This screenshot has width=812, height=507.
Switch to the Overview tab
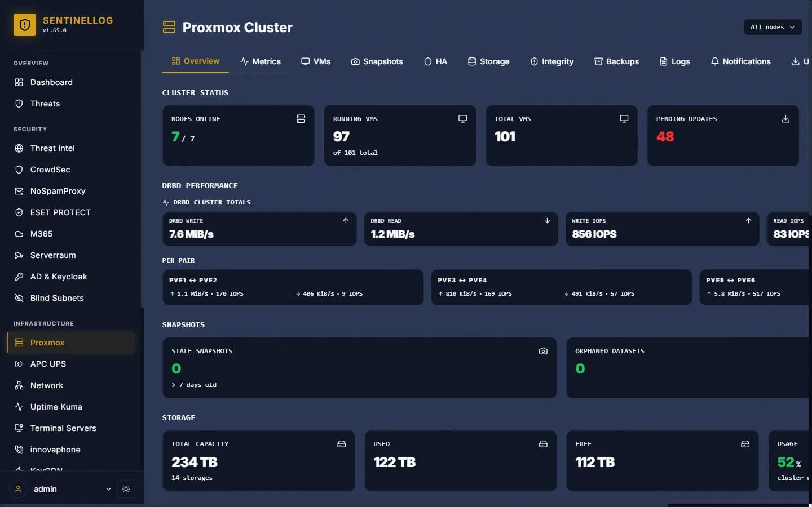(x=195, y=61)
